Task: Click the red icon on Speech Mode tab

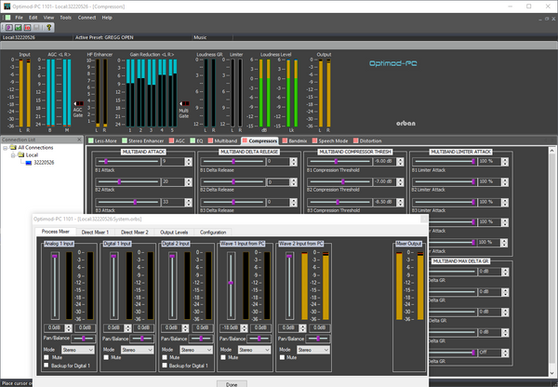Action: click(314, 140)
